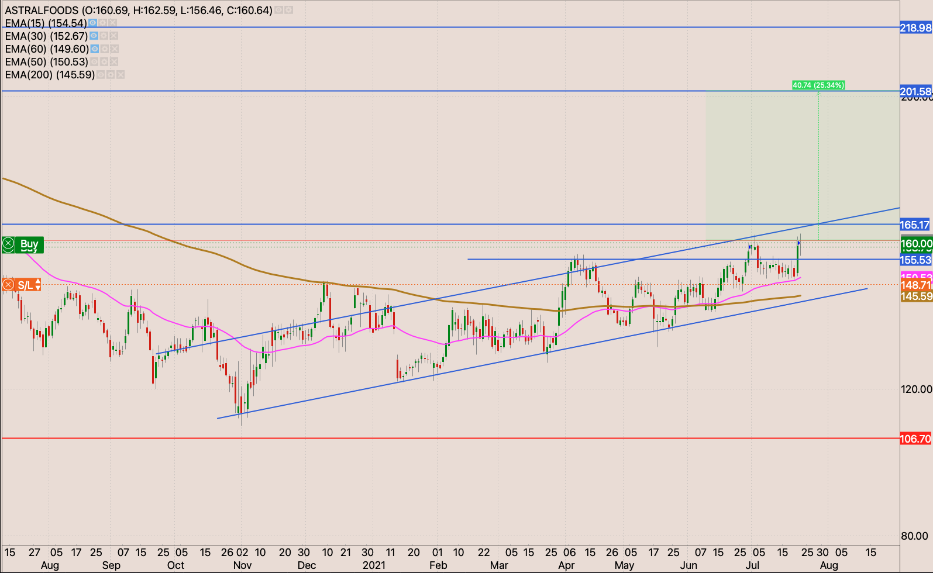
Task: Click the 40.74 (25.34%) measurement label
Action: pyautogui.click(x=818, y=85)
